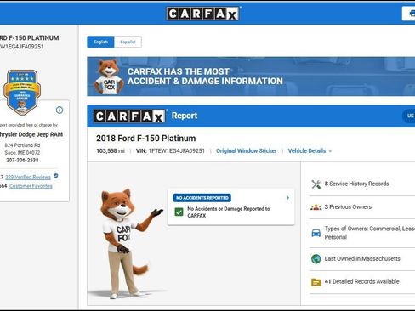This screenshot has width=415, height=311.
Task: Expand the Vehicle Details dropdown
Action: [x=310, y=151]
